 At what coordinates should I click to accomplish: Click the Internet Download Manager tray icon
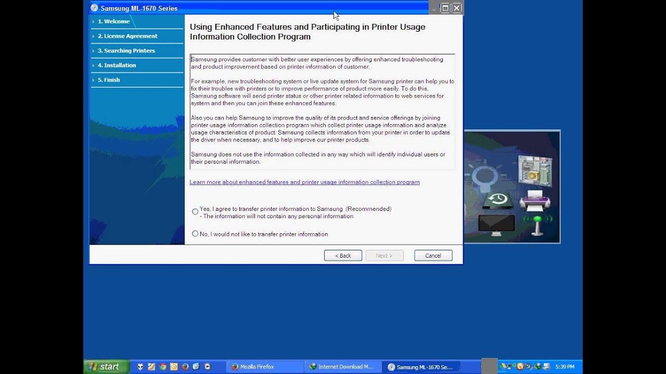coord(537,366)
